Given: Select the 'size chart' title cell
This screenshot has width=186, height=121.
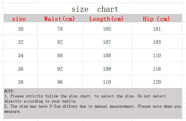Looking at the screenshot, I should coord(93,9).
